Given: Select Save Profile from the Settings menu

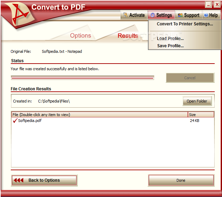Looking at the screenshot, I should click(x=185, y=46).
